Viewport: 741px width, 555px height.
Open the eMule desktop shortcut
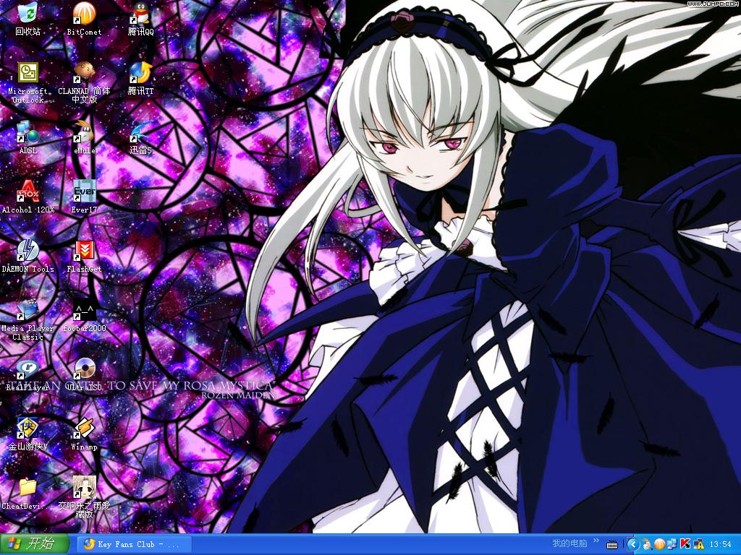pyautogui.click(x=84, y=138)
